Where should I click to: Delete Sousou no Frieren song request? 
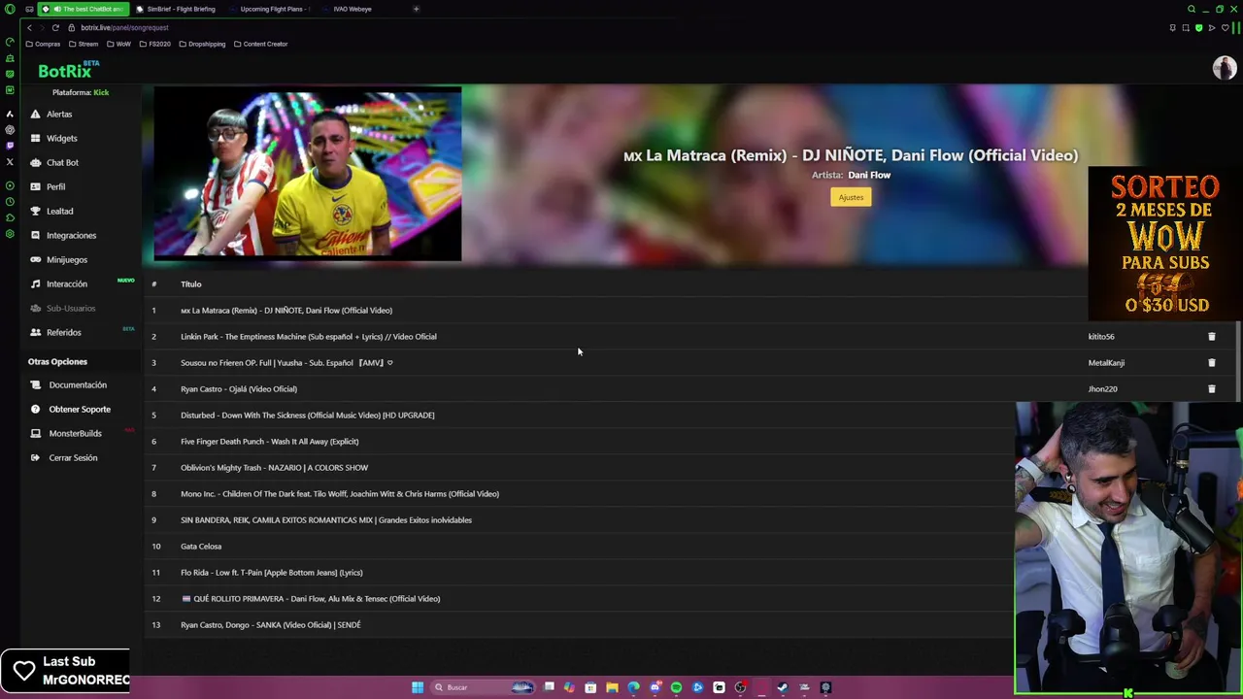pyautogui.click(x=1211, y=362)
